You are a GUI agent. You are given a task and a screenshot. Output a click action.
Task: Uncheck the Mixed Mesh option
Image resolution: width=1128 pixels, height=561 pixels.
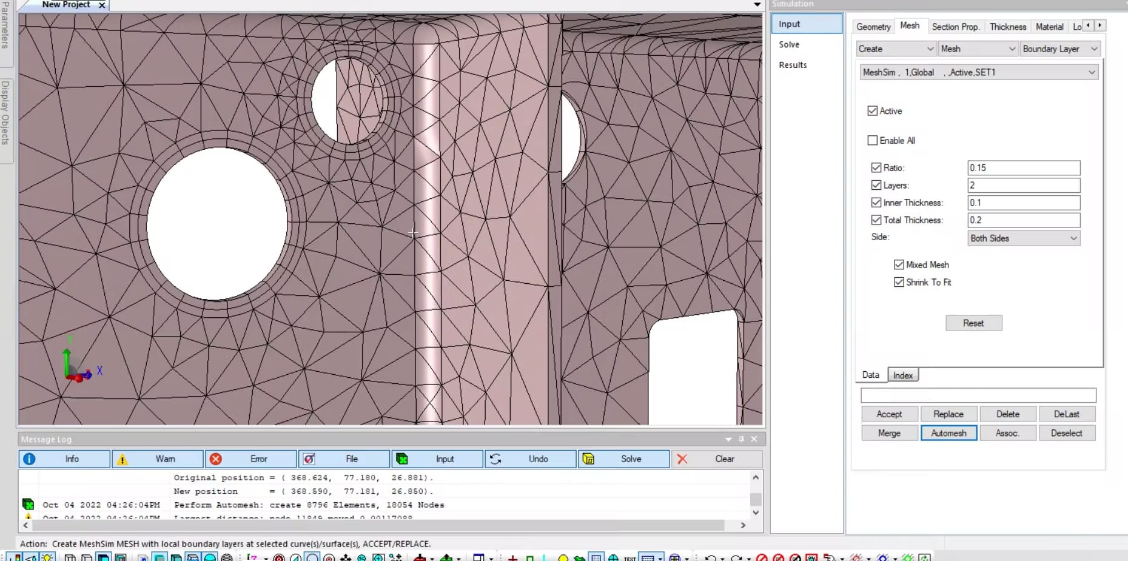point(900,264)
